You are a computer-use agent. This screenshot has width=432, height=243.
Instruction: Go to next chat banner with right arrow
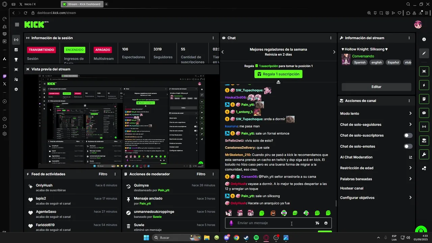pos(334,52)
